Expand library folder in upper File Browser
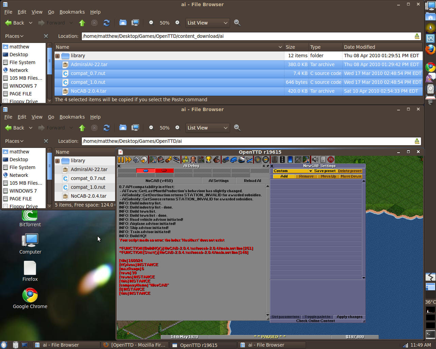Viewport: 436px width, 349px height. 58,56
